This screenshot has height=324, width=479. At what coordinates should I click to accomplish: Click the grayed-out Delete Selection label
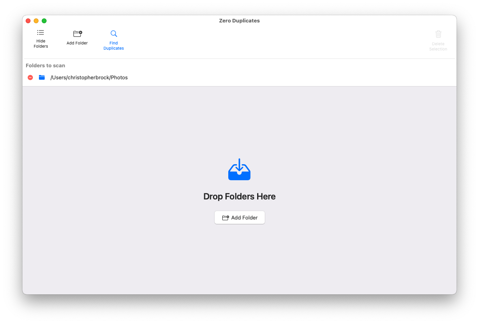click(x=438, y=46)
